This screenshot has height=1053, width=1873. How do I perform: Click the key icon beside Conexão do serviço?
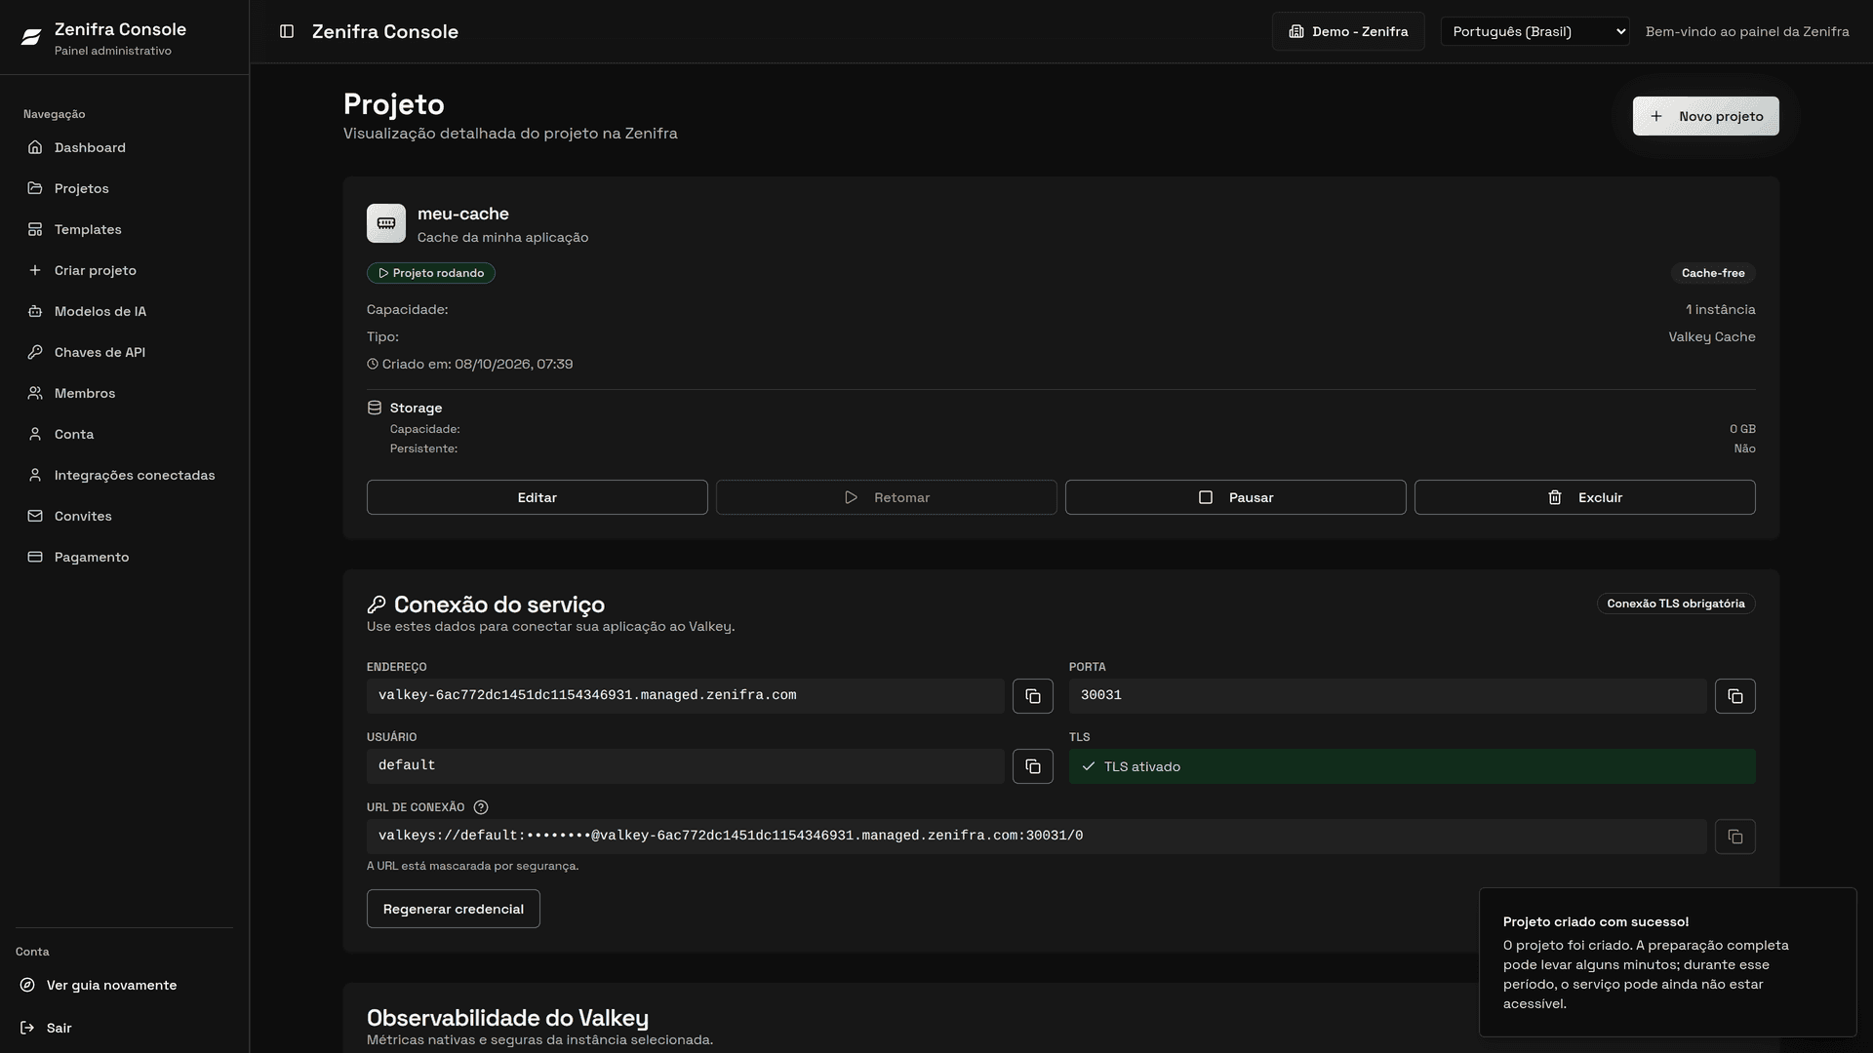tap(377, 604)
